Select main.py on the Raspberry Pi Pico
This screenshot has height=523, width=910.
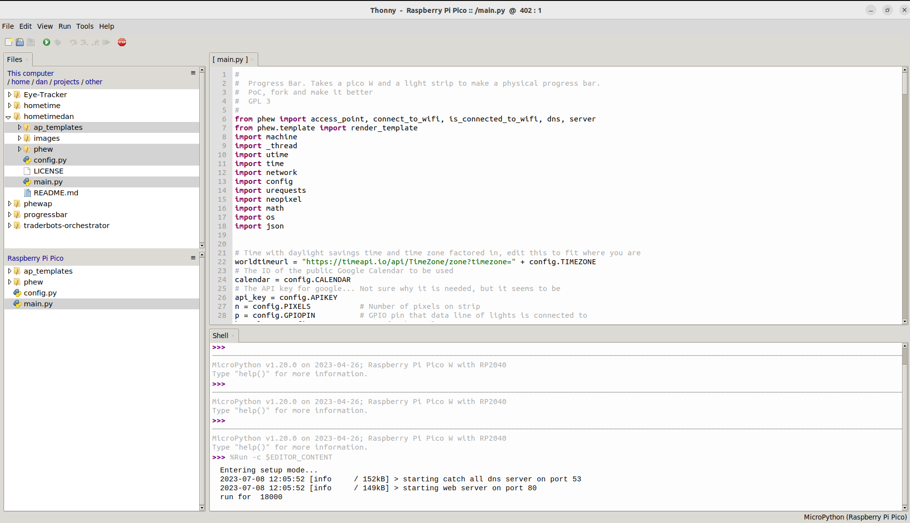[x=38, y=303]
